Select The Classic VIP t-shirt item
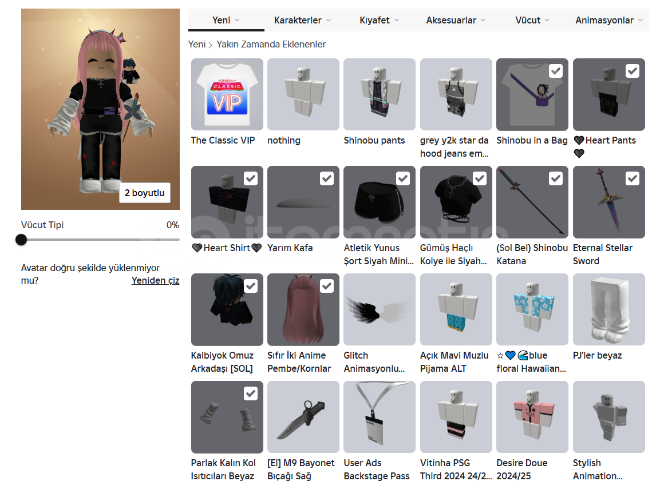664x485 pixels. pos(227,94)
